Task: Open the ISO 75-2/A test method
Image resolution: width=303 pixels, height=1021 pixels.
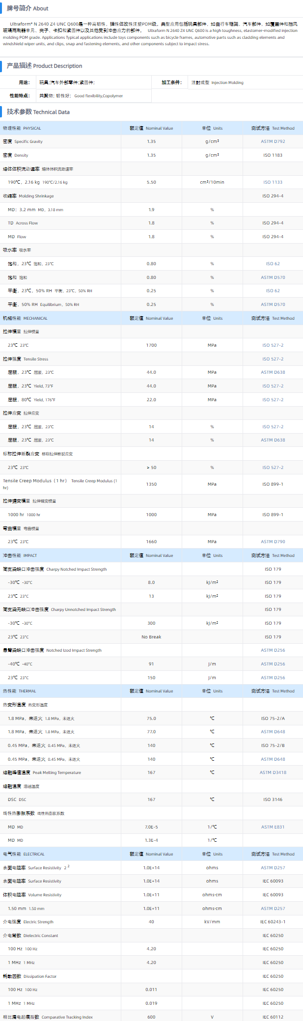Action: click(273, 718)
